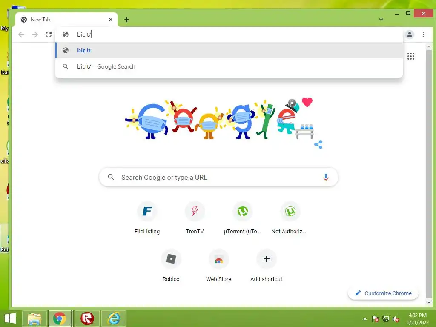Click the Chrome taskbar icon

point(60,318)
